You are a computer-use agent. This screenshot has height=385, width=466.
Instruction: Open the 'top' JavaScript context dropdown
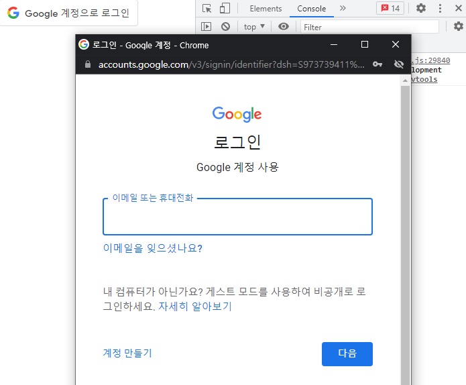(254, 27)
